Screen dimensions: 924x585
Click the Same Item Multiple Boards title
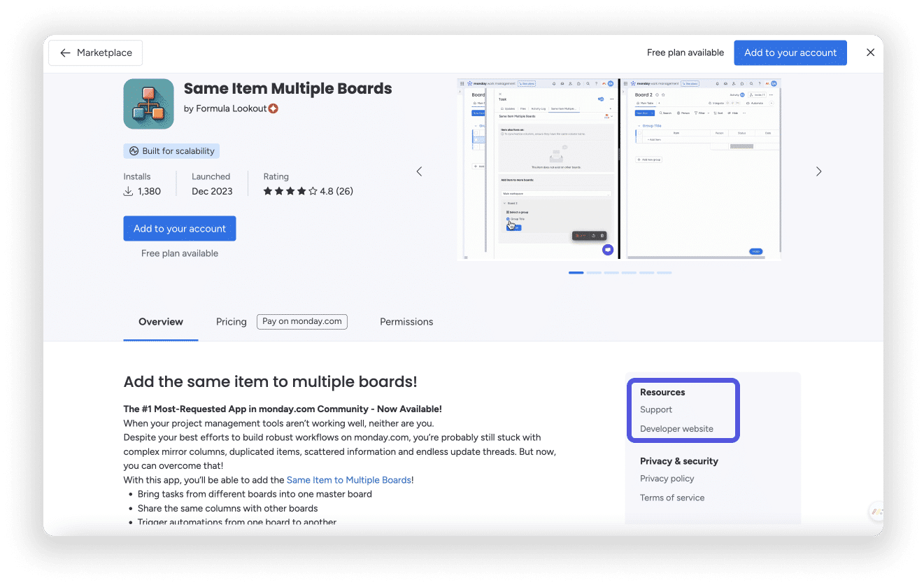pos(287,89)
